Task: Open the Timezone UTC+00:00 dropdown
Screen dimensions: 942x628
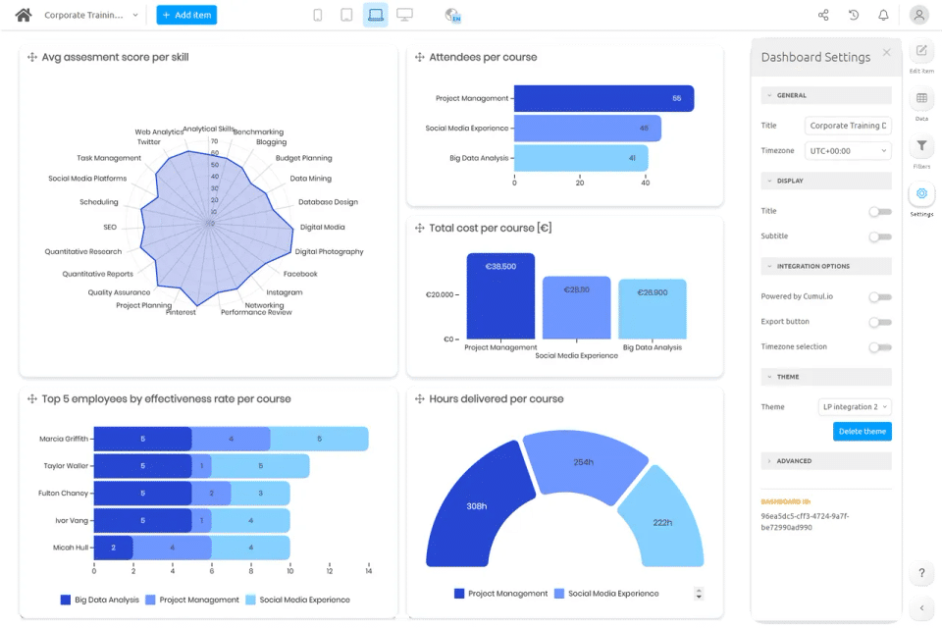Action: click(x=848, y=151)
